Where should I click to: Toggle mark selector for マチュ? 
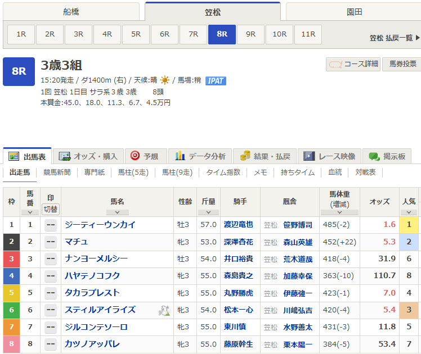[x=51, y=242]
